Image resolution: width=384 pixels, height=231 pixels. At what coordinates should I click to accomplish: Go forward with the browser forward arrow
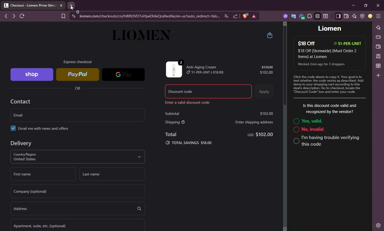click(14, 16)
